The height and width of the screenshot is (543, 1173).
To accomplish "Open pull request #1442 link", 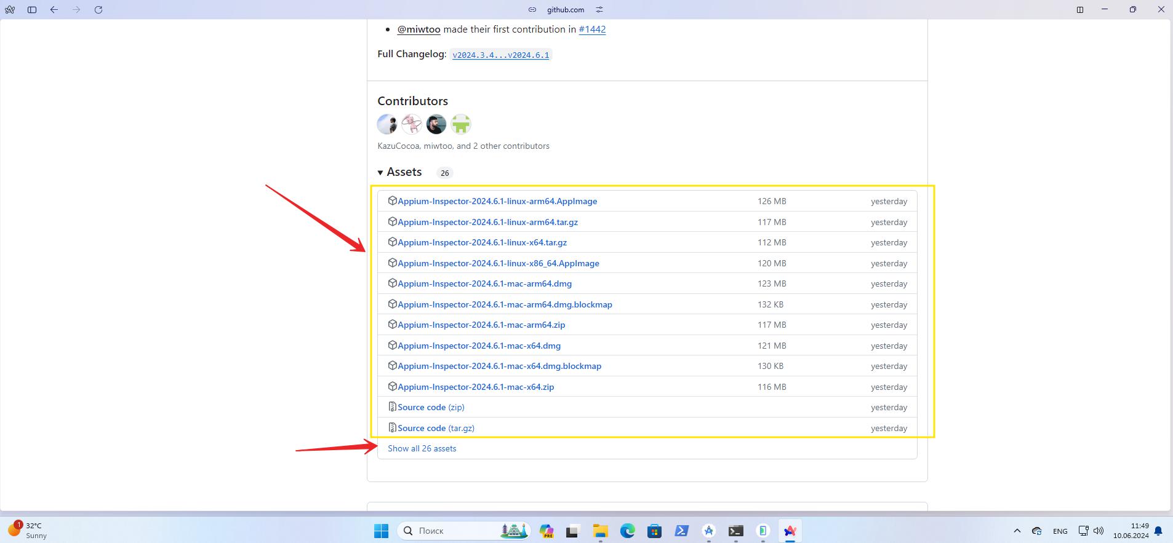I will click(592, 29).
